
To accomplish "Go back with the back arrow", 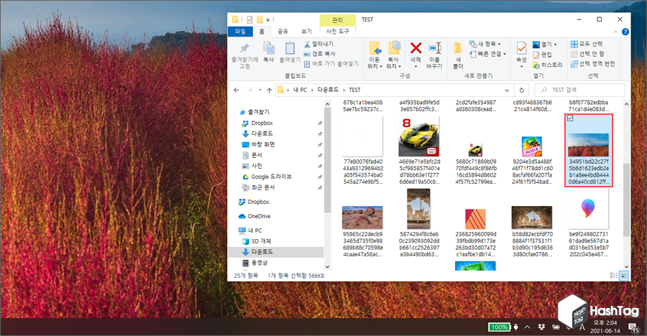I will (x=236, y=90).
